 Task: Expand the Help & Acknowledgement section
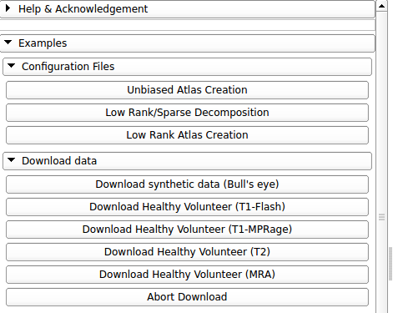[188, 9]
